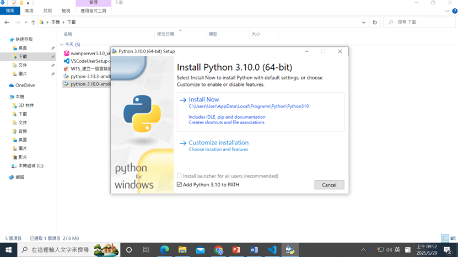Go up one folder level

[33, 22]
